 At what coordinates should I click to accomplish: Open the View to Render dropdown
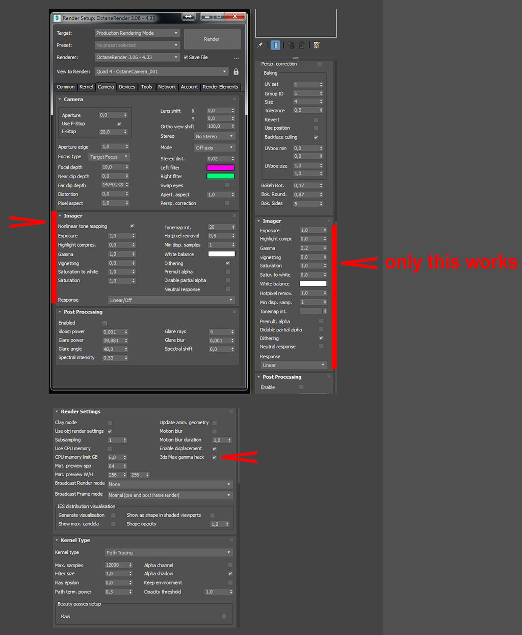[162, 71]
